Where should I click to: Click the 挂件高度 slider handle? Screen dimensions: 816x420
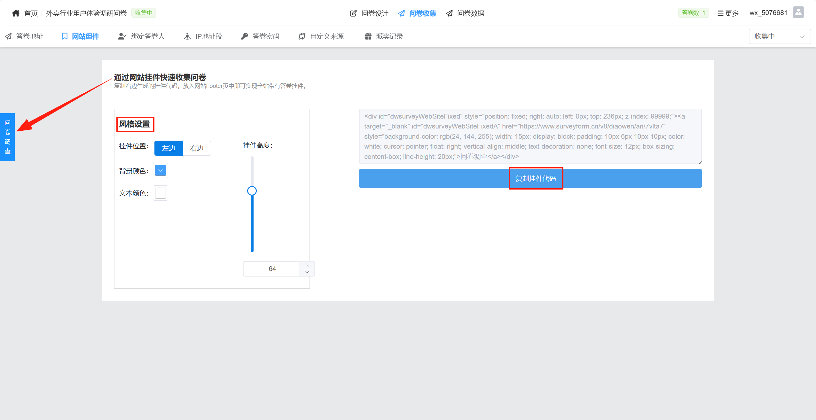(252, 191)
